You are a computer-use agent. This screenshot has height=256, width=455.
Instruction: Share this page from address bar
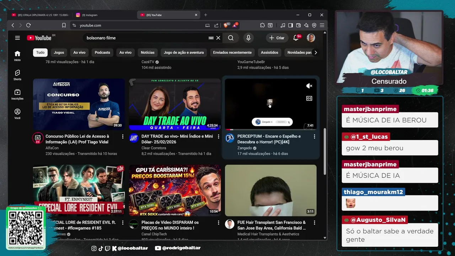click(x=216, y=25)
